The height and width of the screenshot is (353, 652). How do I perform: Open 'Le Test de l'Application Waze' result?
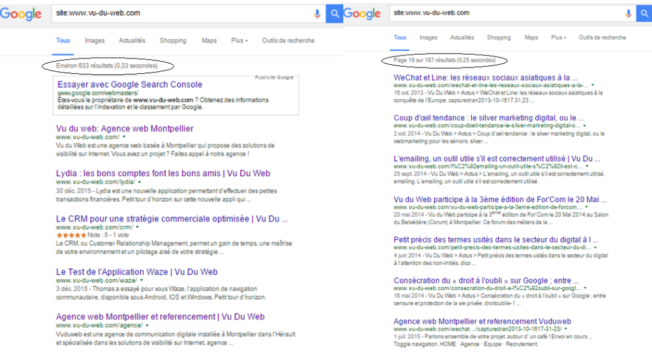(137, 272)
